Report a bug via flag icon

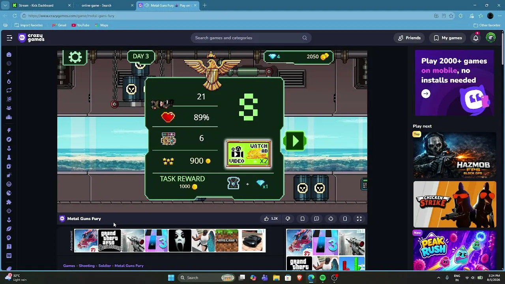(x=316, y=219)
